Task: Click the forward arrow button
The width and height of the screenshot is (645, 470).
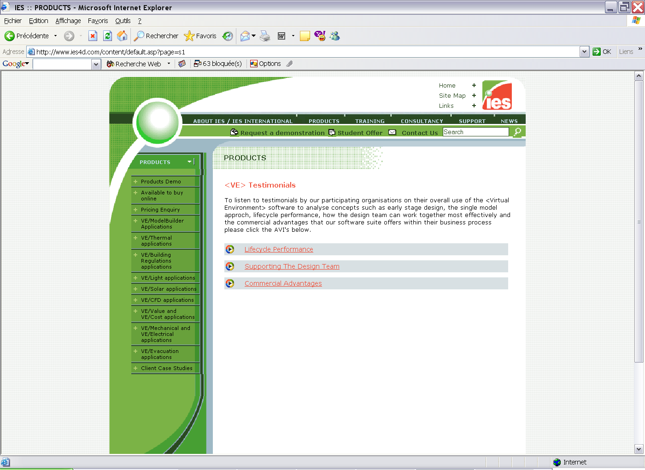Action: (69, 36)
